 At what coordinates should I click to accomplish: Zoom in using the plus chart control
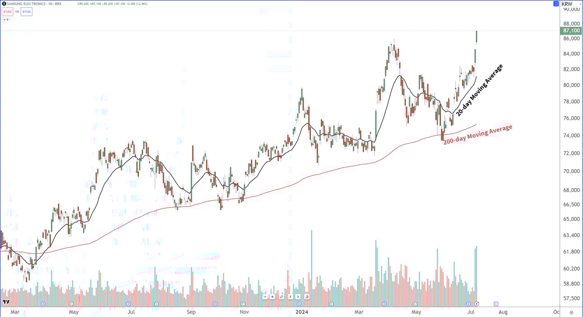click(x=273, y=297)
